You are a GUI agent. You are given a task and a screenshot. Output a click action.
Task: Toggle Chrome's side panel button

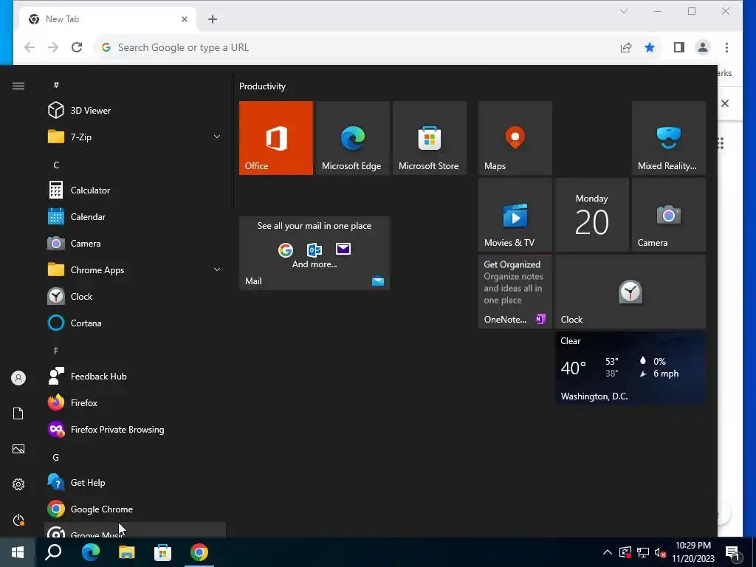pyautogui.click(x=679, y=47)
